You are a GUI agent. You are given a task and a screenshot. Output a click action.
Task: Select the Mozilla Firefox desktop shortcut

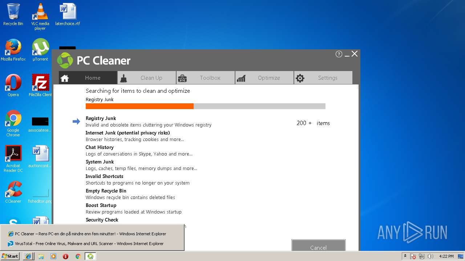pyautogui.click(x=13, y=50)
